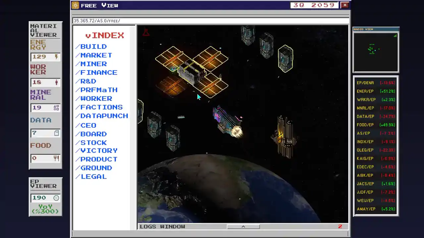Select BOARD in the vINDEX list
424x238 pixels.
point(91,134)
